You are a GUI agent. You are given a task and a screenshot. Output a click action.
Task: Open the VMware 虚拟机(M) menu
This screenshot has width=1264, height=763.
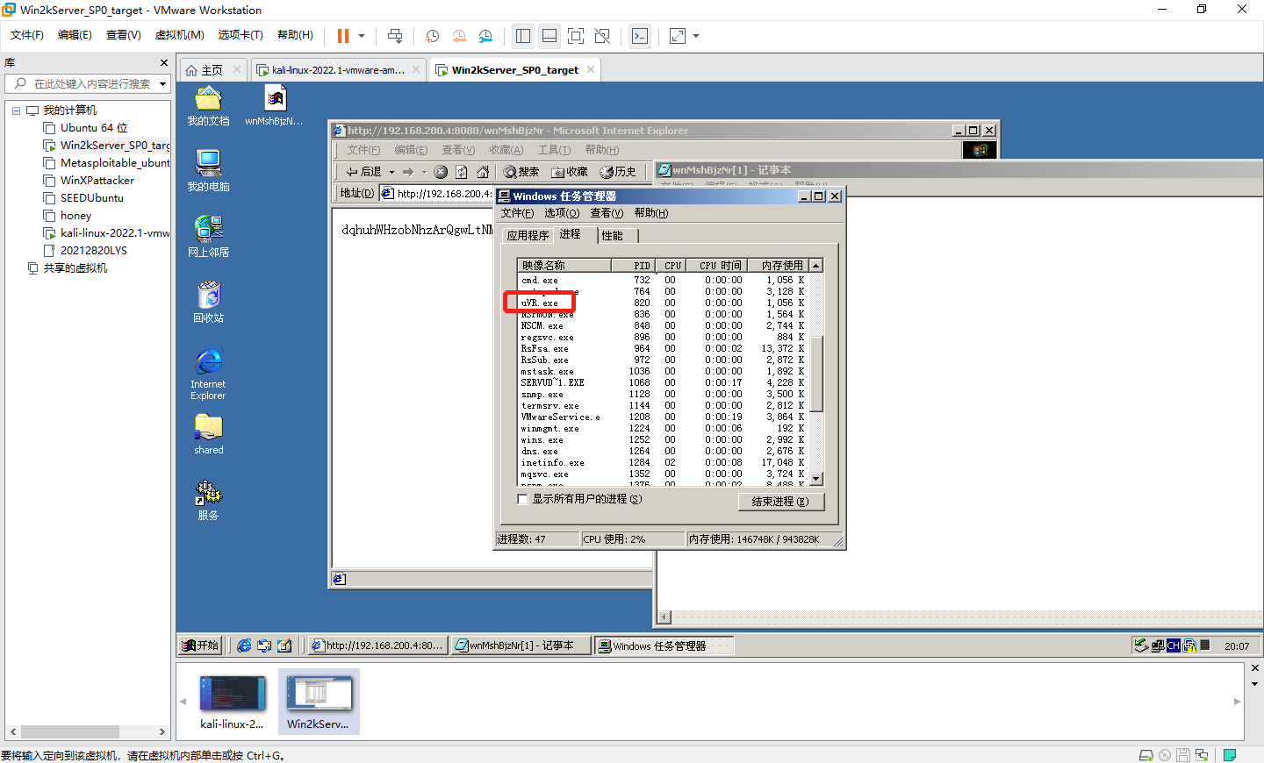click(x=180, y=35)
